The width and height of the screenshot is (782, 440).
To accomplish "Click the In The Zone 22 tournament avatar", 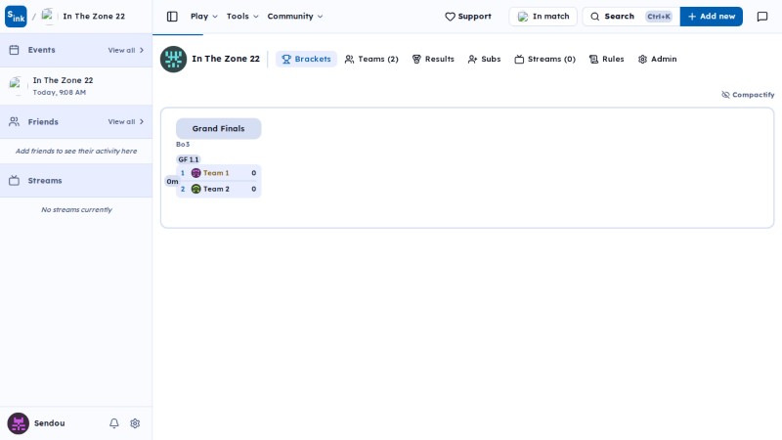I will 173,59.
